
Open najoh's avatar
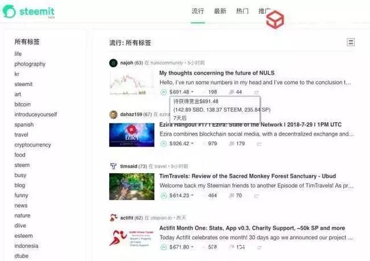click(113, 63)
